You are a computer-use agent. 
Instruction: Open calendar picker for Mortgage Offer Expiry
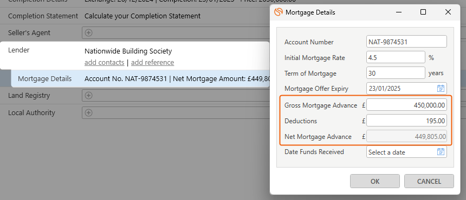tap(441, 88)
